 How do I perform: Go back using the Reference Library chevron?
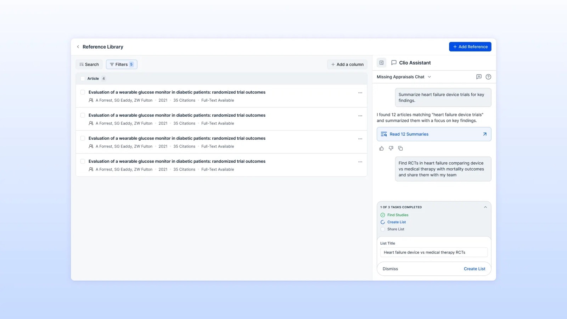coord(78,47)
